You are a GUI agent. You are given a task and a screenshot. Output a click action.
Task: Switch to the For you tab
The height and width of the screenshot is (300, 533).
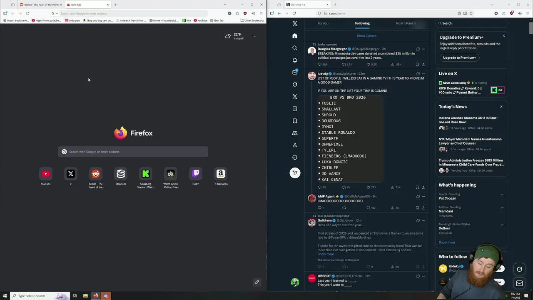click(323, 23)
